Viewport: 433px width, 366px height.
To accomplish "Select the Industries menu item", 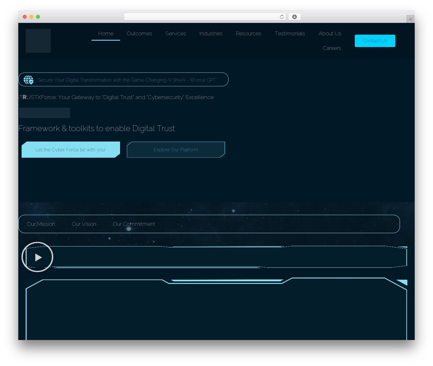I will [211, 33].
